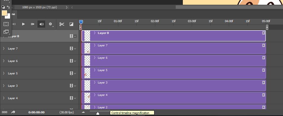Swap foreground and background colors
The height and width of the screenshot is (116, 283).
pyautogui.click(x=8, y=7)
